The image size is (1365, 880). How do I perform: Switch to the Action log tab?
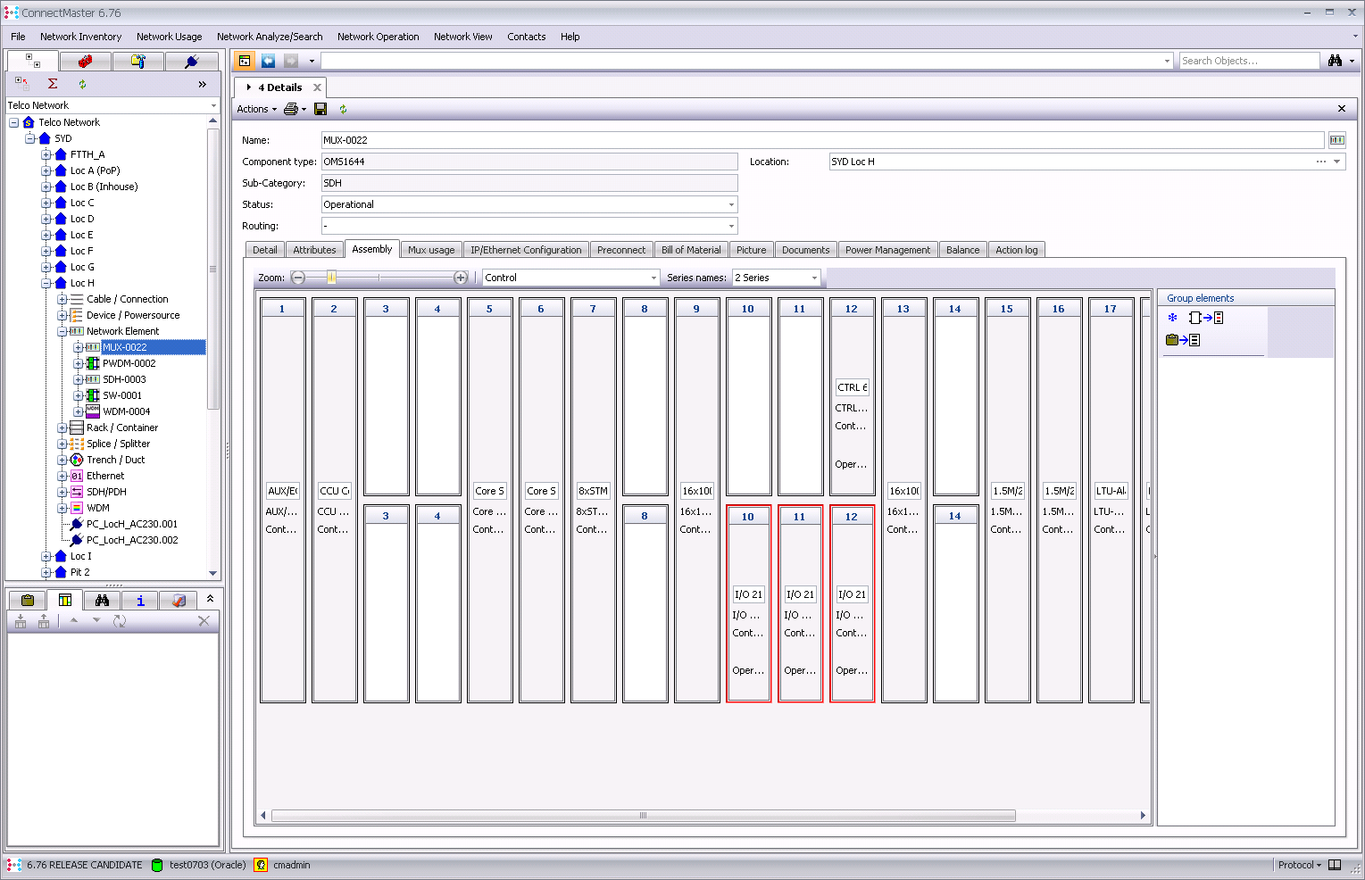[1017, 250]
